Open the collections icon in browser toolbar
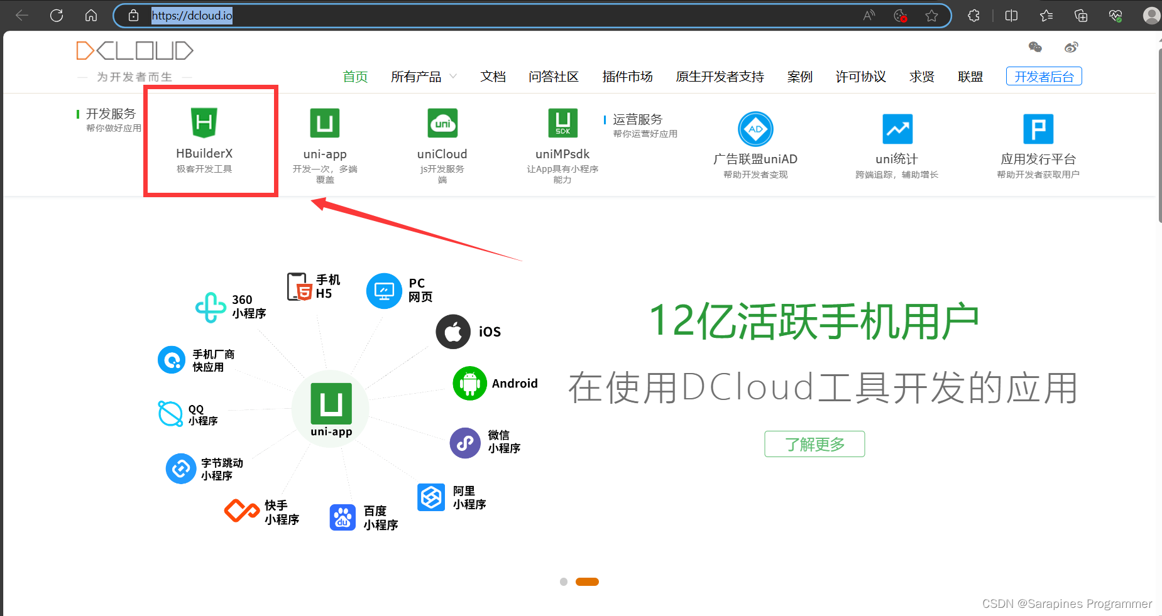 [1081, 16]
